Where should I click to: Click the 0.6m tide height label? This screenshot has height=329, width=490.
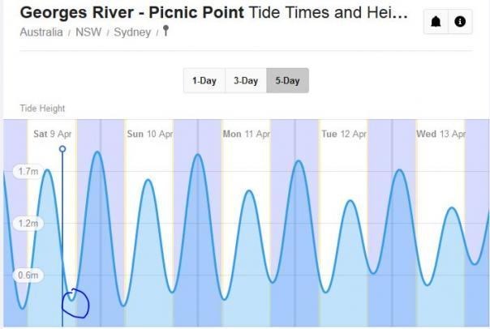[27, 276]
